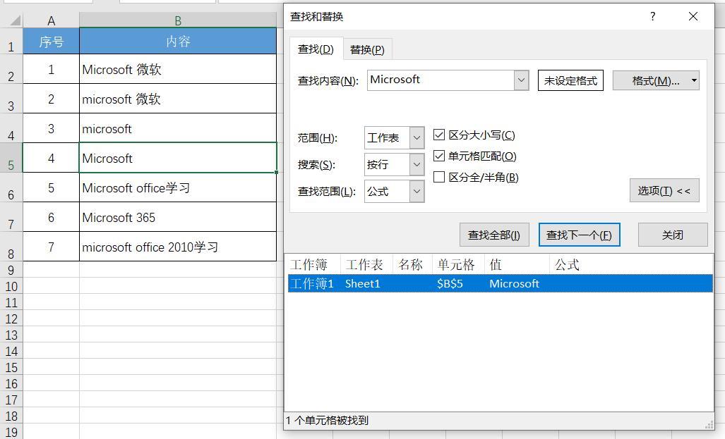Select row 12 header

click(x=11, y=319)
